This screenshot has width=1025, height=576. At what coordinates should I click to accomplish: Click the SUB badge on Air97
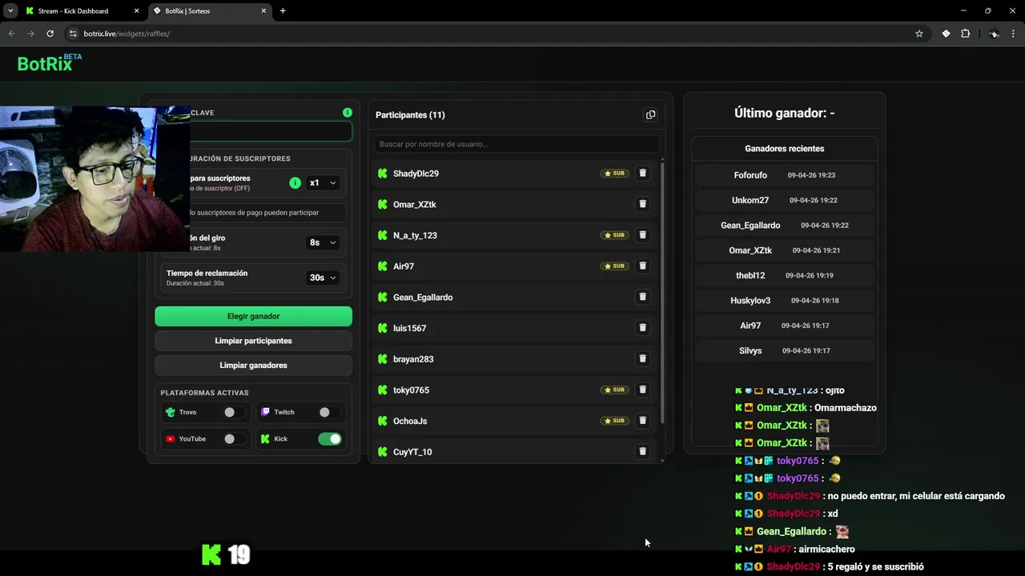click(615, 266)
